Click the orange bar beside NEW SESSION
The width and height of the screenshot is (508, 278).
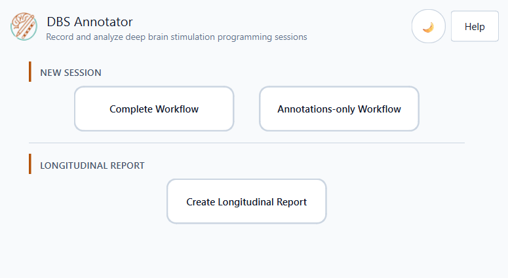coord(30,72)
